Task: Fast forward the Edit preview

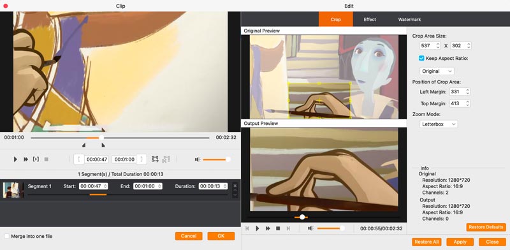Action: [x=268, y=228]
